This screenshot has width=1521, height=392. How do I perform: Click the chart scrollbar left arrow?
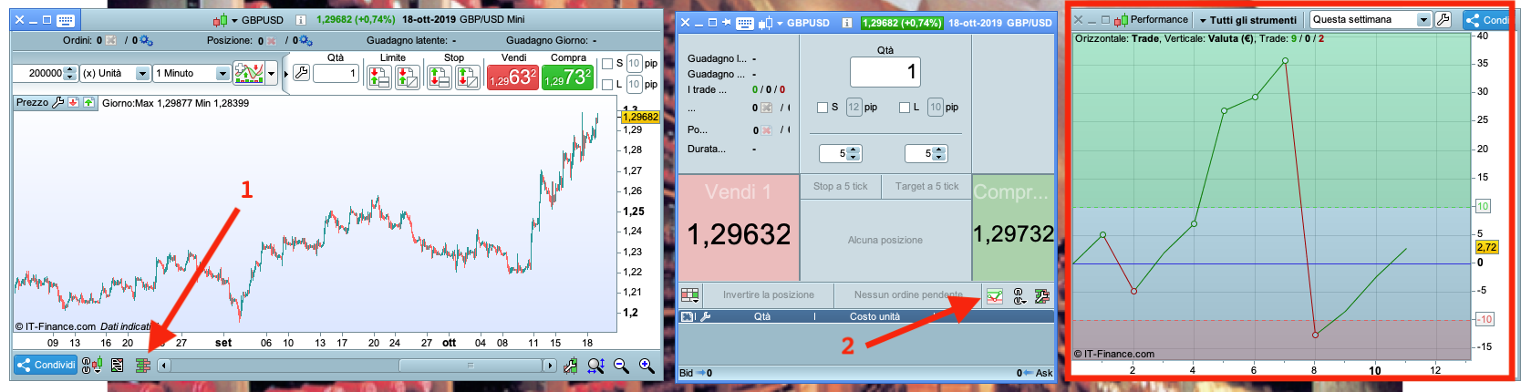(x=163, y=366)
